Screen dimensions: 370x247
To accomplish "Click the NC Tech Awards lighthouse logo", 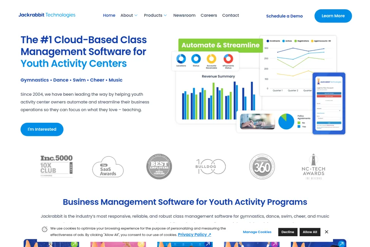I will point(313,167).
